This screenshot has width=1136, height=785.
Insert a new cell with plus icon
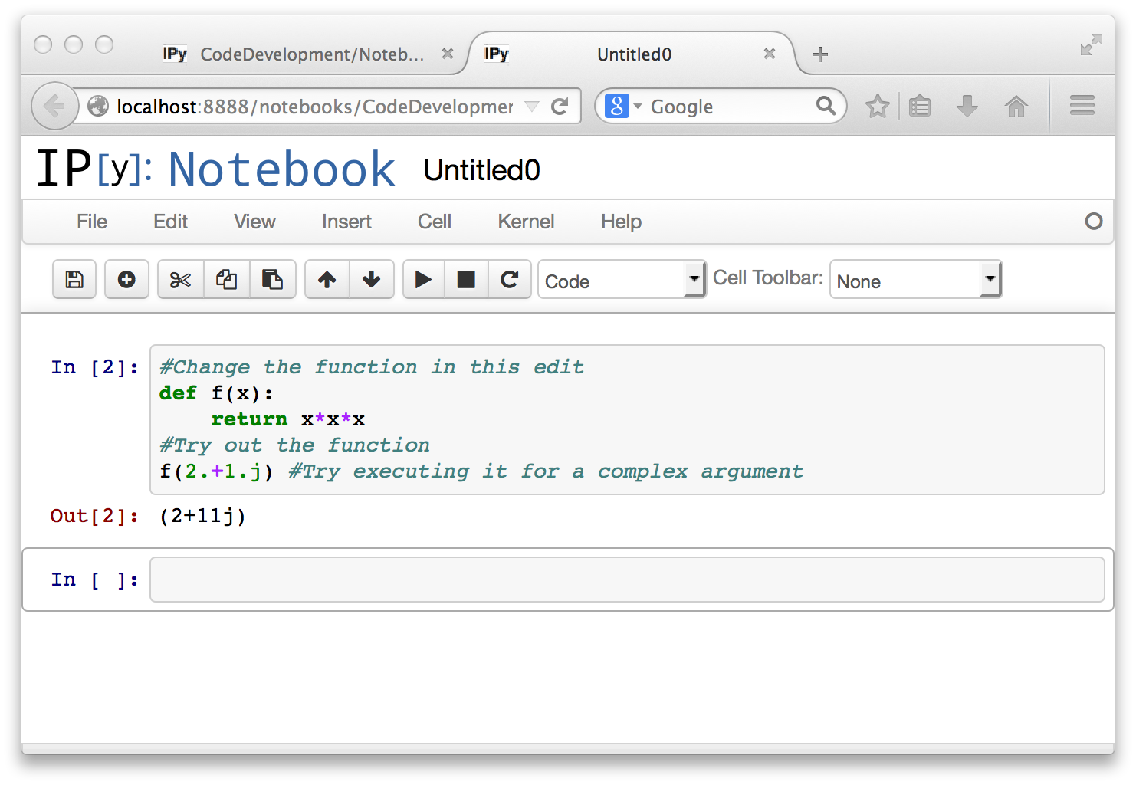click(x=126, y=280)
